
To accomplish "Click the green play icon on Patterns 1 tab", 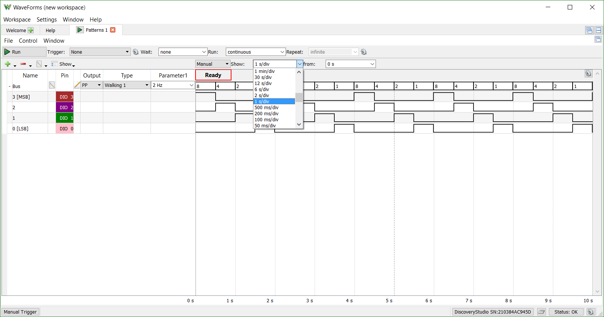I will [x=80, y=30].
